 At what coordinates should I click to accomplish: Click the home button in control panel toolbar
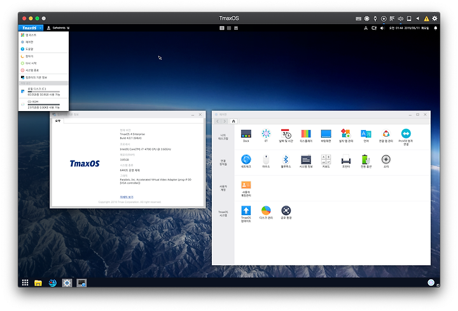[233, 121]
